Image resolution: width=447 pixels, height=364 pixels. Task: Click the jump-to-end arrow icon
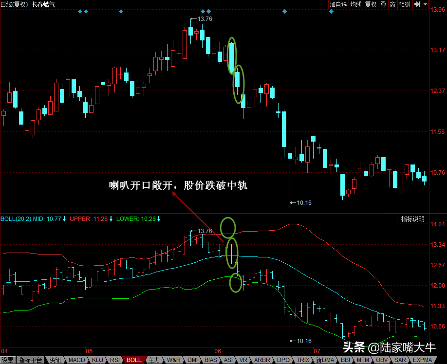[x=417, y=4]
